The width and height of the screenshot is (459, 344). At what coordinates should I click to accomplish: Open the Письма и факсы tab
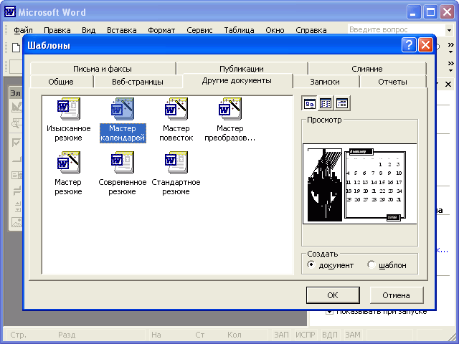(x=103, y=69)
